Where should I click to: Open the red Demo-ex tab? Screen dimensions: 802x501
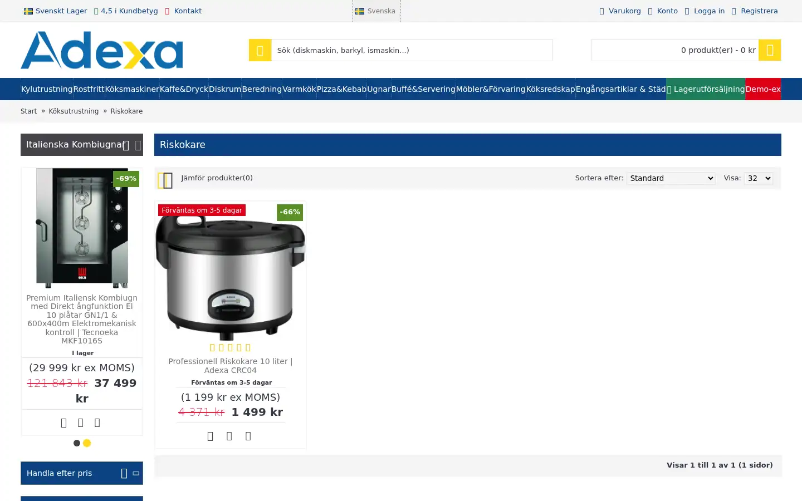pyautogui.click(x=763, y=89)
